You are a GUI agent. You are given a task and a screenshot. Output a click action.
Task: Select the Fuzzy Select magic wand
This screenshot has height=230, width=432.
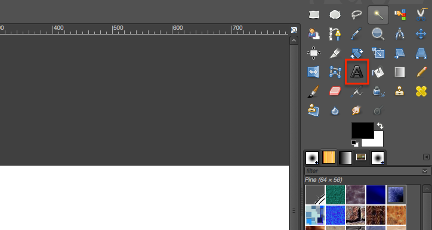pos(378,14)
